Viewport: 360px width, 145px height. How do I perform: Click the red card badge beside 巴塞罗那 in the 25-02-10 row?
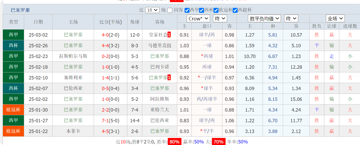(x=169, y=78)
